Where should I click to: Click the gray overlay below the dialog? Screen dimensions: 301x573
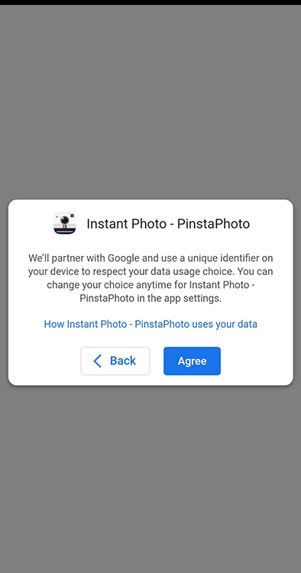(x=150, y=479)
